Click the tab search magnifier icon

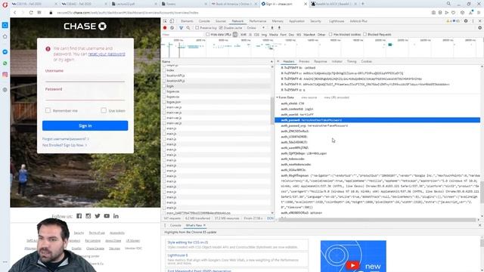pos(448,4)
